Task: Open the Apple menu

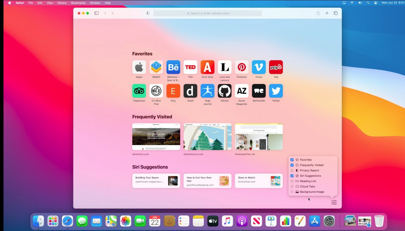Action: point(9,3)
